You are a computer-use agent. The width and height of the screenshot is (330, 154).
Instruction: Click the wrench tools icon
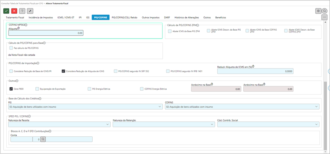point(30,11)
